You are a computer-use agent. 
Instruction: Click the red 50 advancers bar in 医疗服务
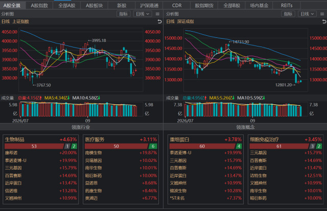click(x=116, y=146)
